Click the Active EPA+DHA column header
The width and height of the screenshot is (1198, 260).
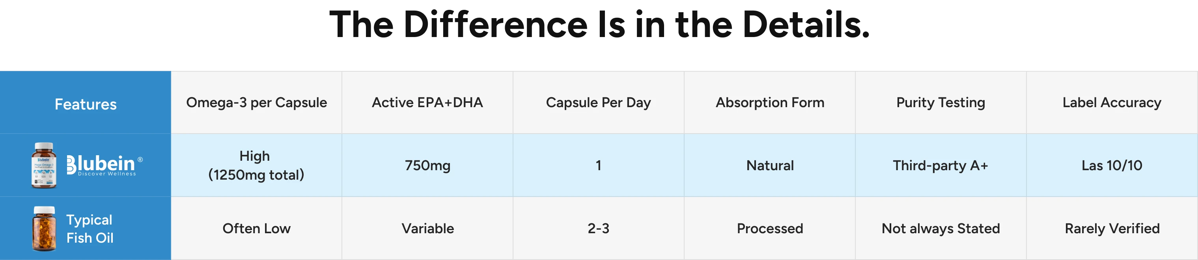427,102
